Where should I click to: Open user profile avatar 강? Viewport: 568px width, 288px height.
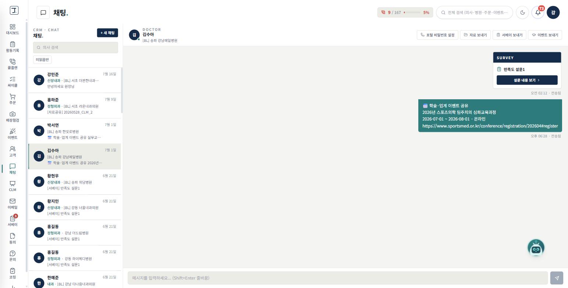(553, 12)
